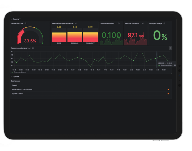Collapse the Explore row
The width and height of the screenshot is (192, 151).
15,77
